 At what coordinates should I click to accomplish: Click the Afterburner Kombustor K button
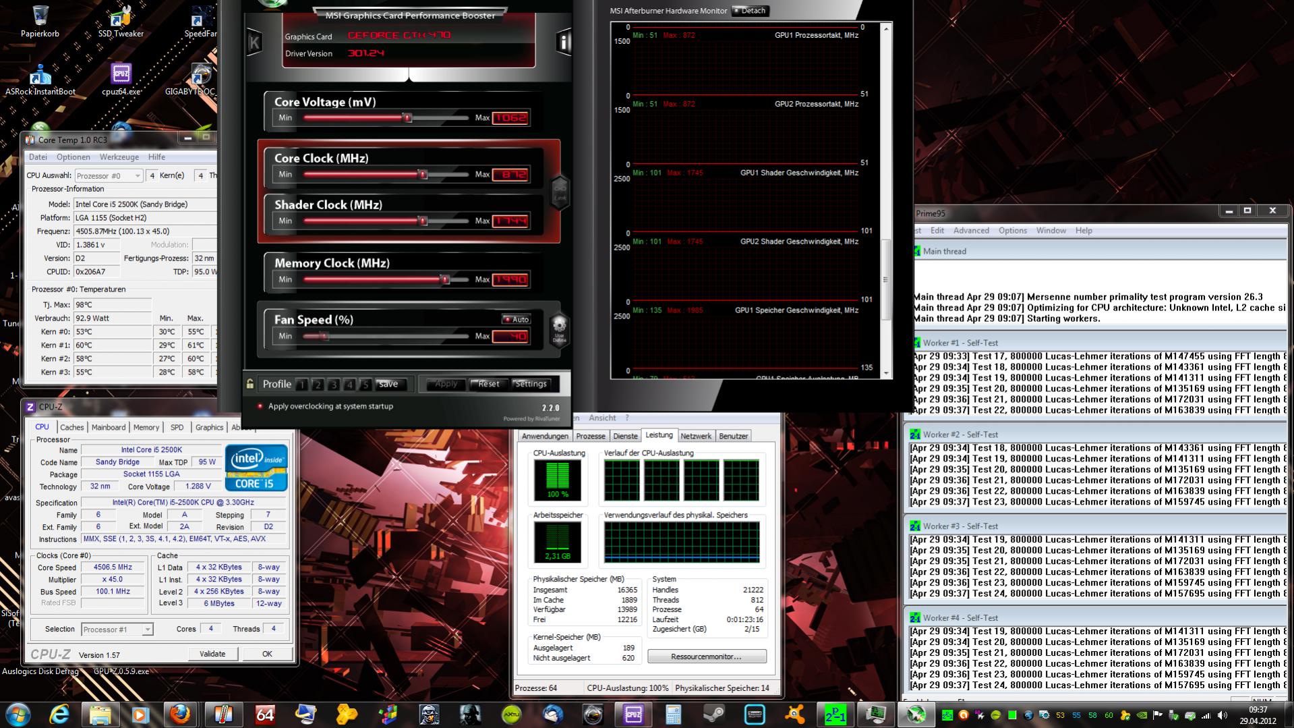[254, 43]
